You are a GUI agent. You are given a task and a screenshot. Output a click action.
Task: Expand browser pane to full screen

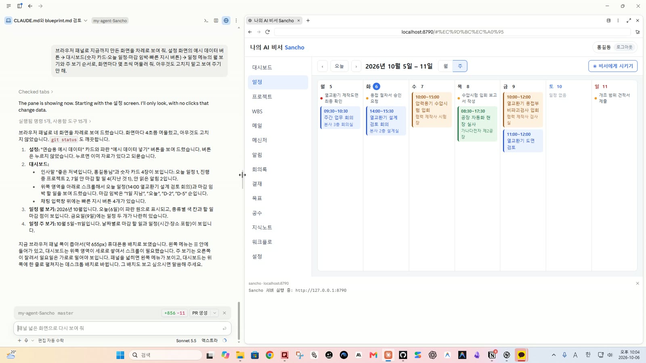click(629, 21)
